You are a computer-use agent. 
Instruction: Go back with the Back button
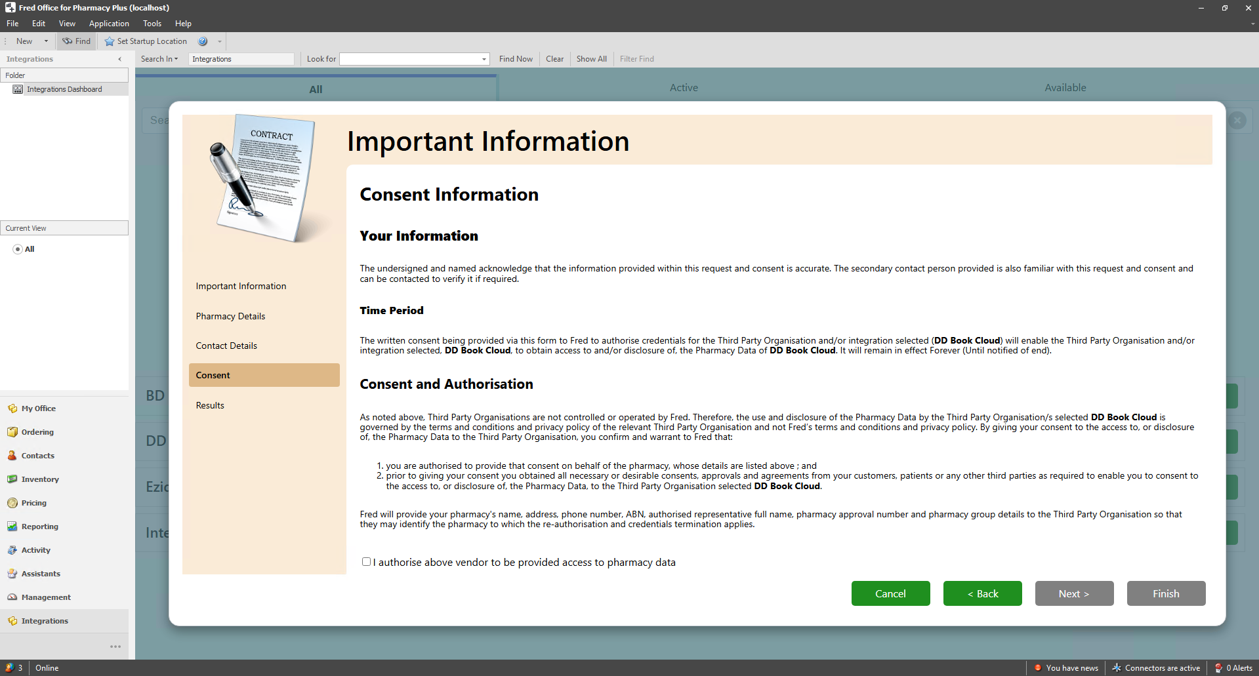coord(982,593)
